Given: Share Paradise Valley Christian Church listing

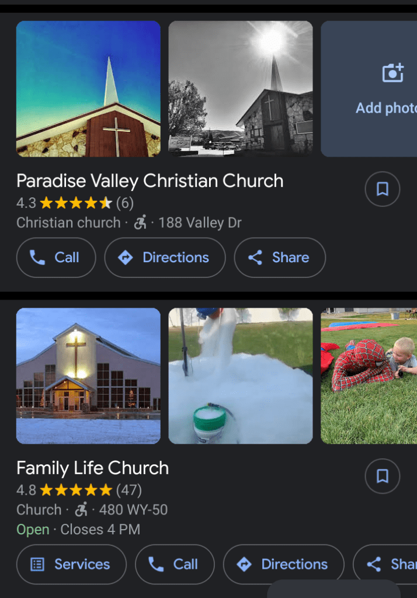Looking at the screenshot, I should pos(280,258).
